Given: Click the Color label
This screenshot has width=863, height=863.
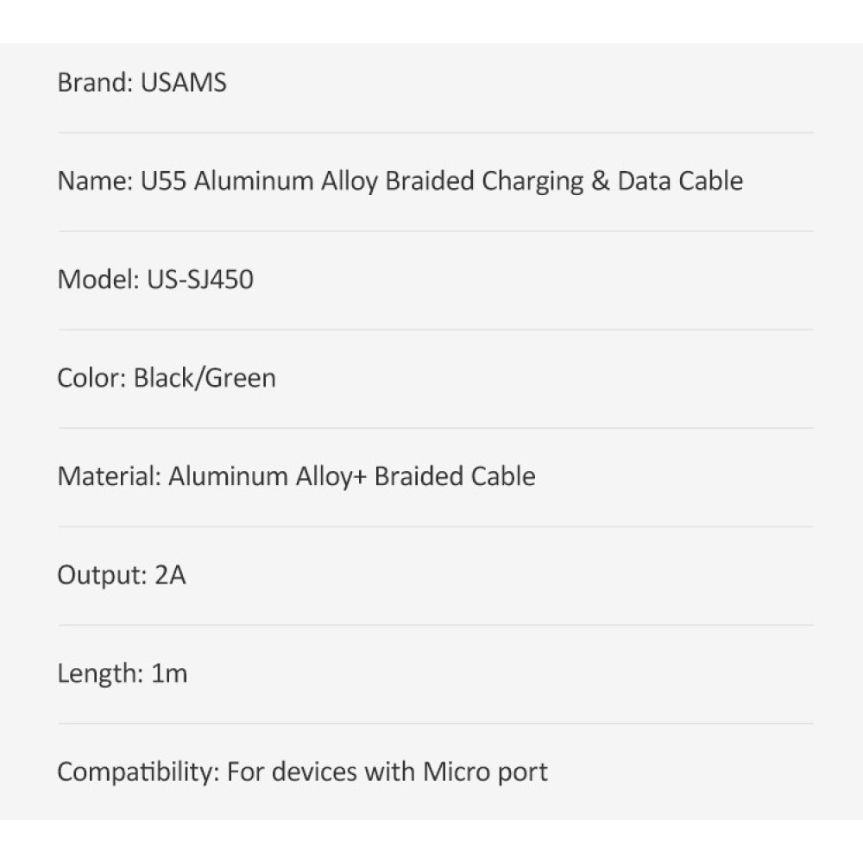Looking at the screenshot, I should (91, 378).
